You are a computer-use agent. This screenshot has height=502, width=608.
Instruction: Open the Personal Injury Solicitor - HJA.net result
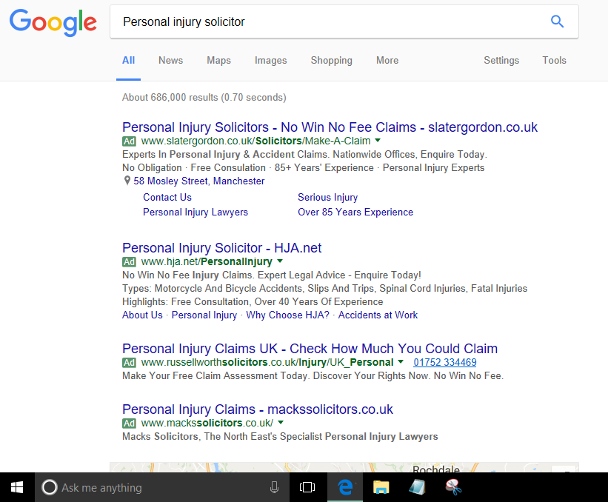[221, 248]
